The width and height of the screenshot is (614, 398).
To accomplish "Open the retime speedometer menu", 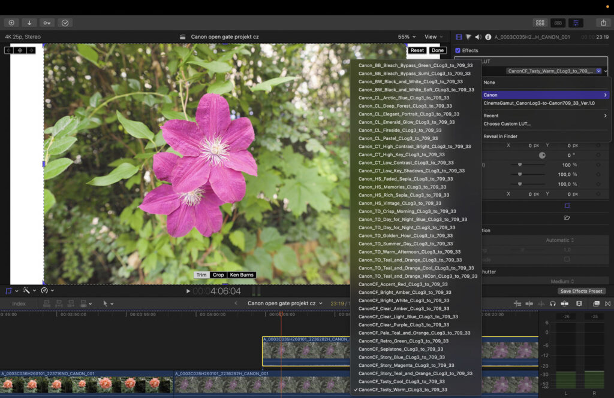I will [x=44, y=290].
